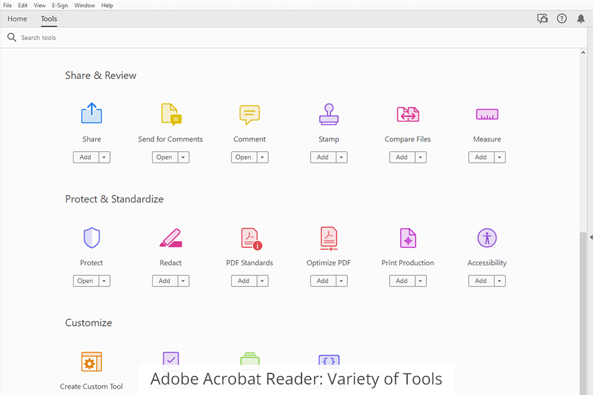This screenshot has height=395, width=593.
Task: Click the Stamp tool icon
Action: (x=329, y=114)
